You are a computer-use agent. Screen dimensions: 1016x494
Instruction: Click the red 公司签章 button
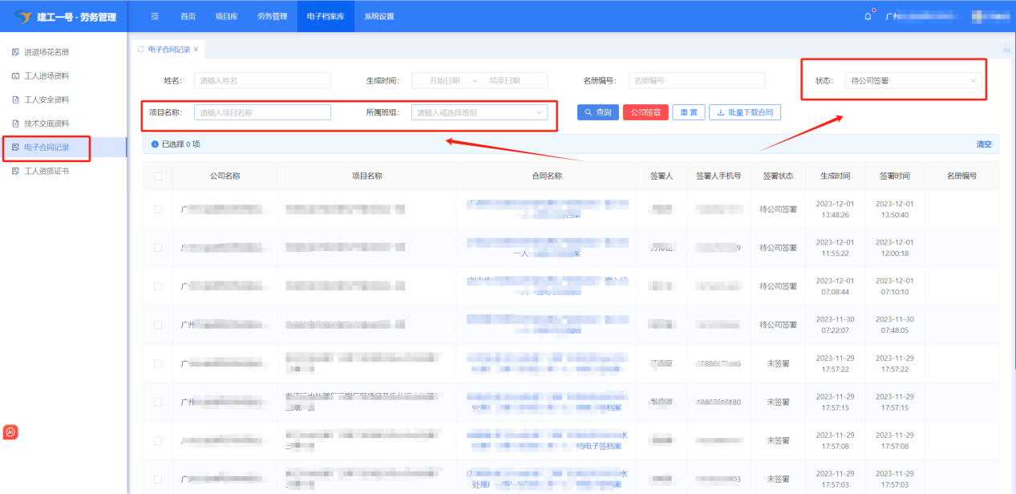[645, 113]
